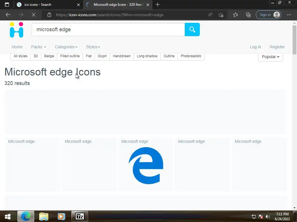Click the icon-icons site logo

coord(17,30)
